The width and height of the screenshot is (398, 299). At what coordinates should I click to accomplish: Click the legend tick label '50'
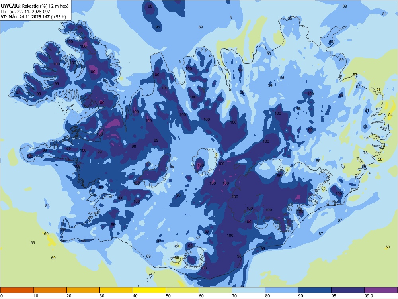[x=168, y=296]
